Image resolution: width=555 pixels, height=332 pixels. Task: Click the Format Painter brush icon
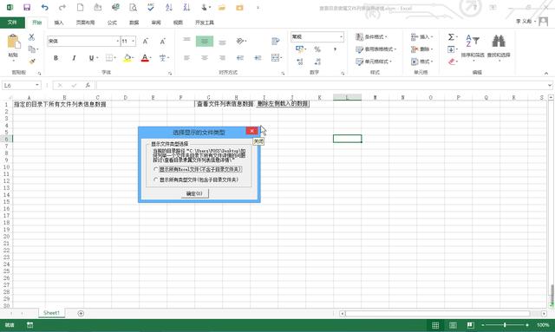tap(32, 62)
